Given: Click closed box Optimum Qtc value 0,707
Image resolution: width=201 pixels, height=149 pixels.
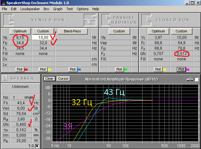Looking at the screenshot, I should [158, 53].
